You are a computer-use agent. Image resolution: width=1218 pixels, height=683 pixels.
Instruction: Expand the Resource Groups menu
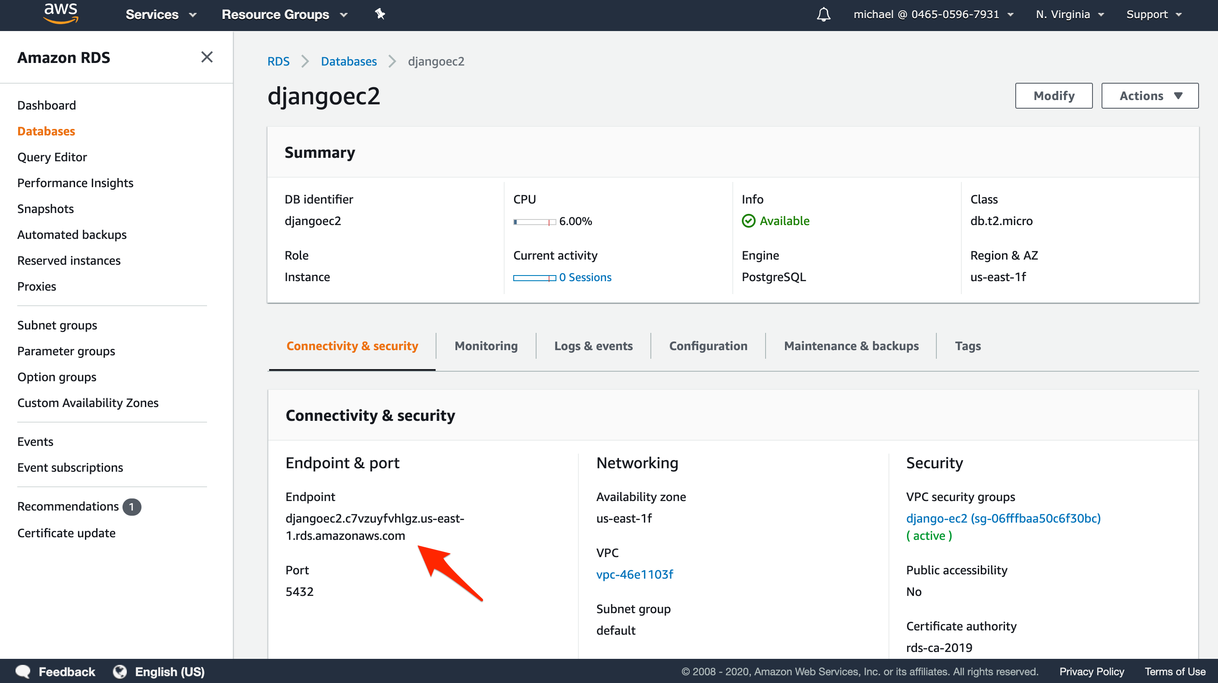pos(285,15)
